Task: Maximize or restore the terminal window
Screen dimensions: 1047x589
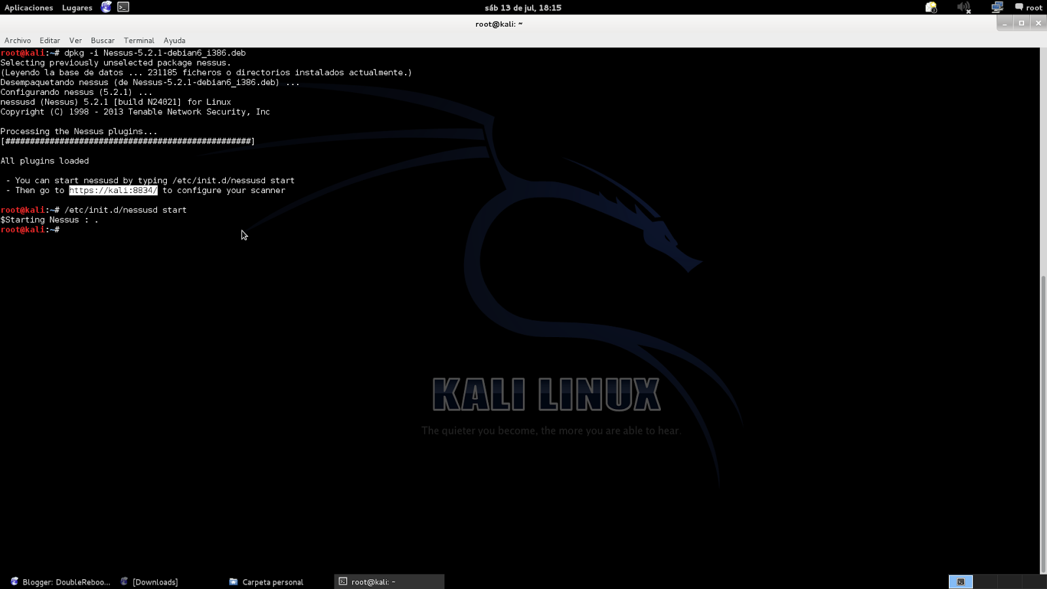Action: click(x=1021, y=24)
